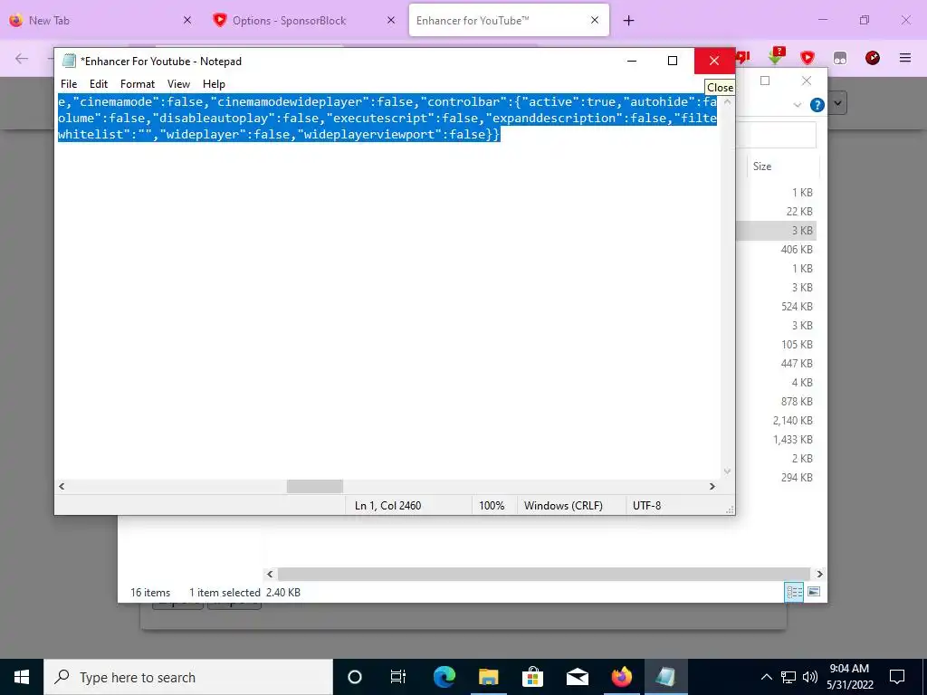
Task: Open the grey dropdown on the Enhancer page
Action: click(x=837, y=103)
